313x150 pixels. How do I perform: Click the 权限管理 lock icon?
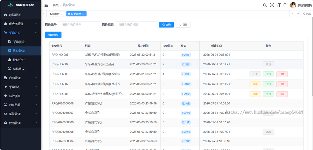(x=6, y=123)
